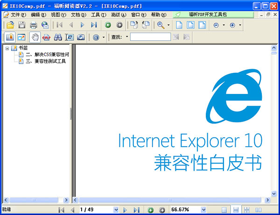
Task: Open 查找 options dropdown arrow
Action: click(127, 36)
